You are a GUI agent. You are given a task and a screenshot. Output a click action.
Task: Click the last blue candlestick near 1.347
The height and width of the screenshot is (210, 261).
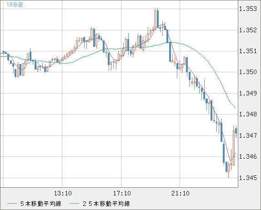click(236, 132)
